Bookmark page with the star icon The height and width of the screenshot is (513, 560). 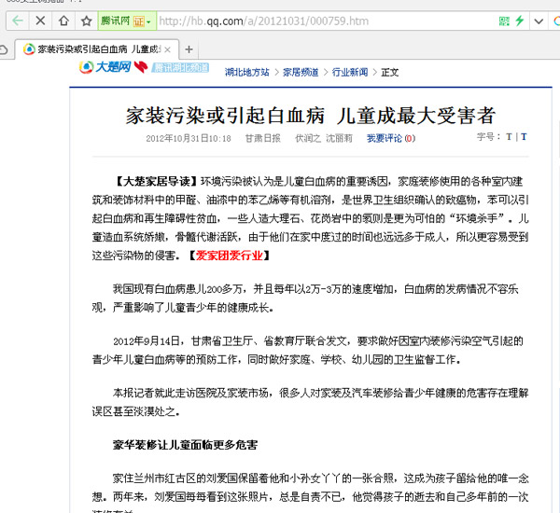86,20
